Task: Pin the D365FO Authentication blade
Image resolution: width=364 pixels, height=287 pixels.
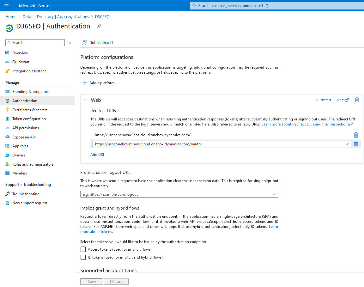Action: coord(99,26)
